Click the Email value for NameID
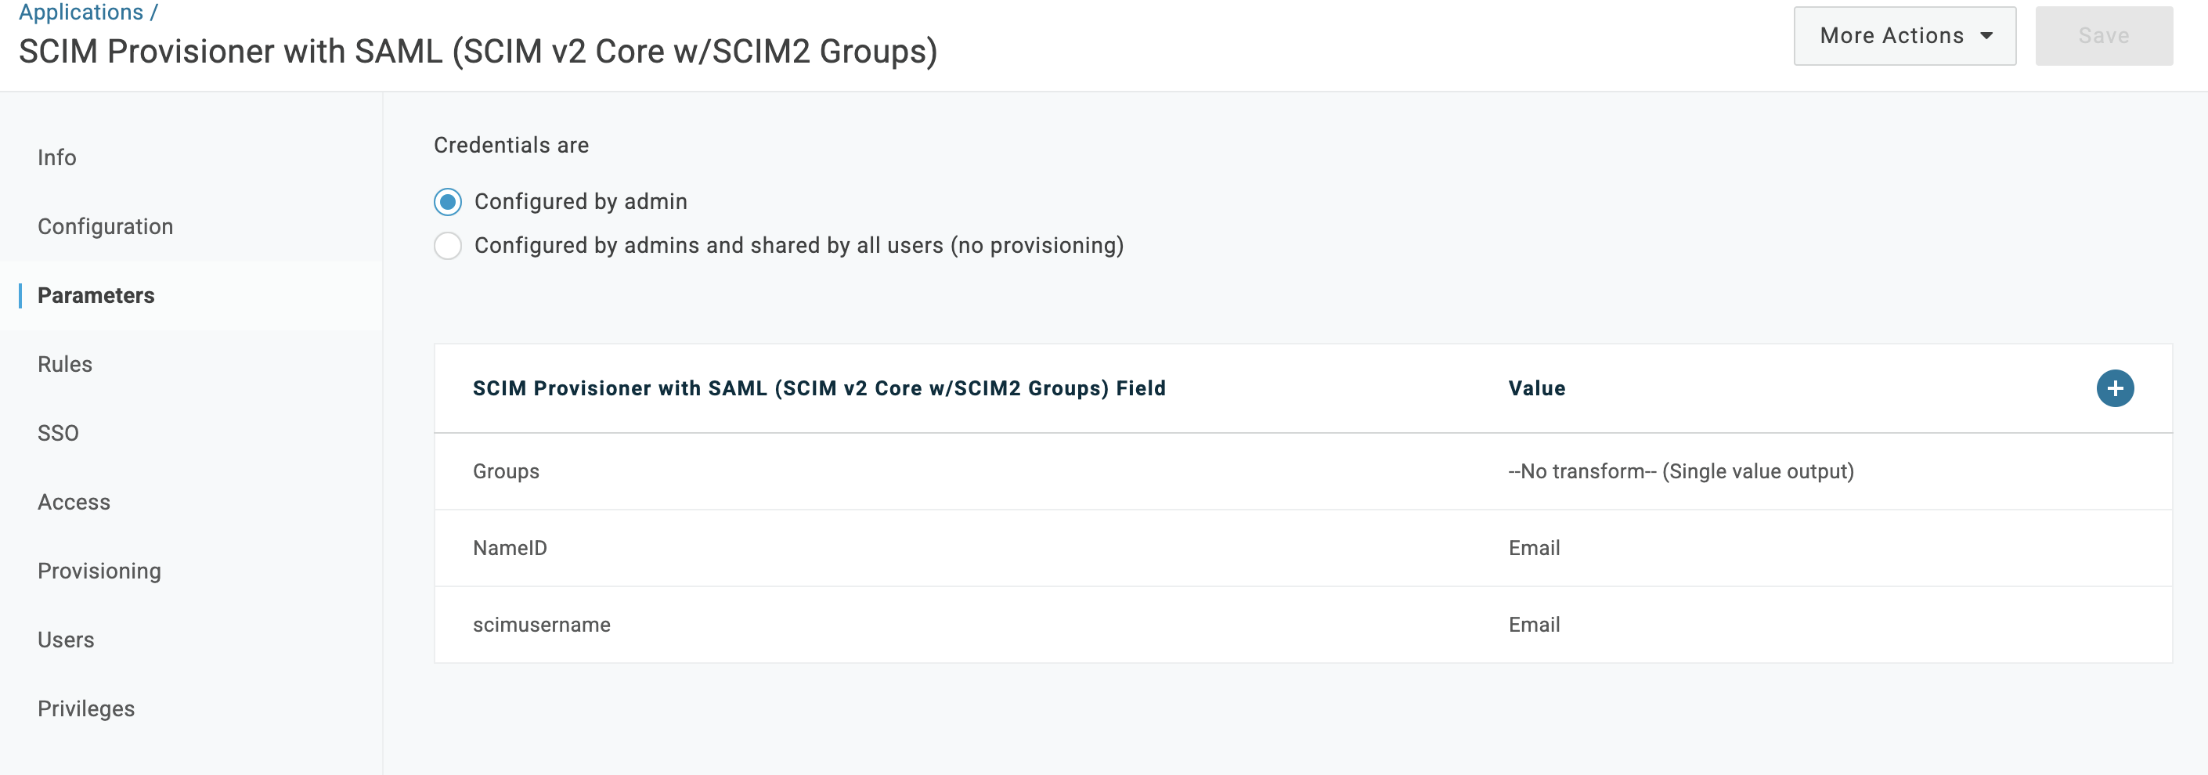 click(x=1533, y=548)
